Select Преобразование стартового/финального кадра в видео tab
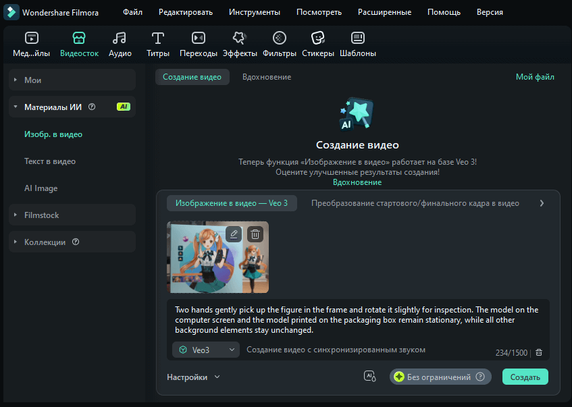 click(x=415, y=203)
